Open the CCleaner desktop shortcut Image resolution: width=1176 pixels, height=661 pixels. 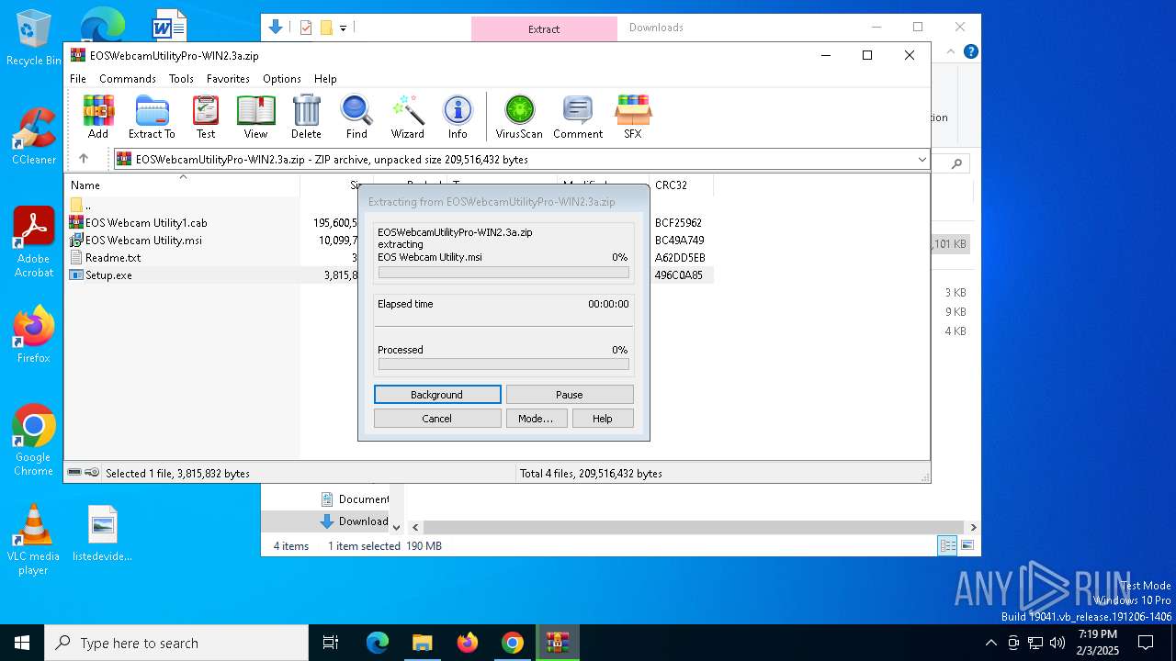(33, 136)
